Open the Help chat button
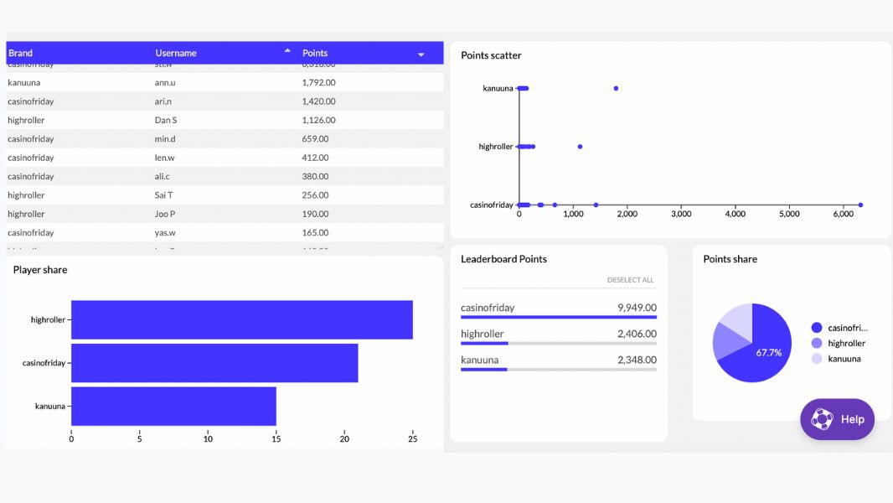The width and height of the screenshot is (893, 503). pyautogui.click(x=837, y=419)
